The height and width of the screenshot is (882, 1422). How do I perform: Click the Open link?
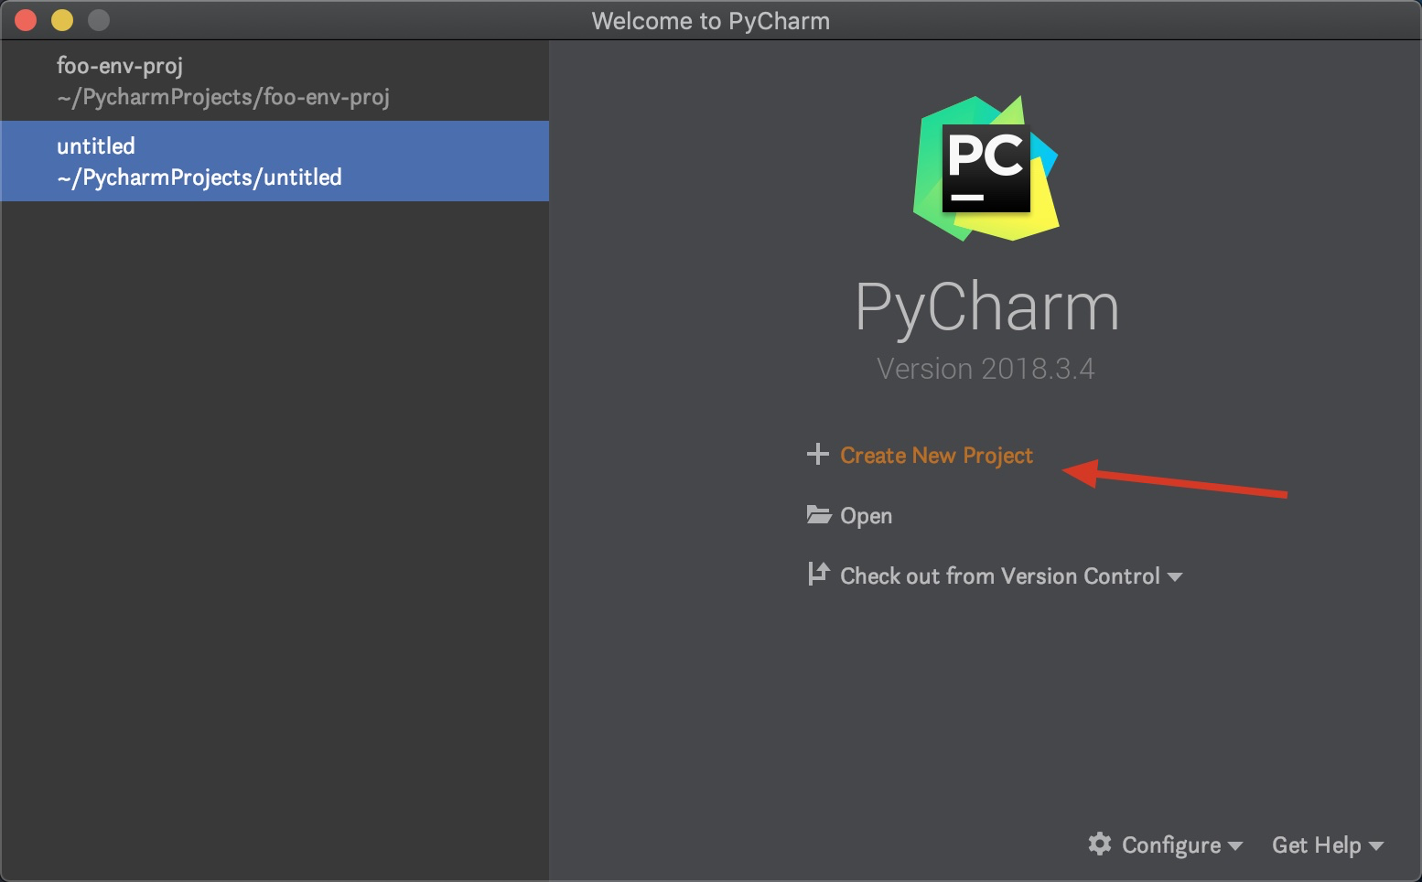[866, 516]
